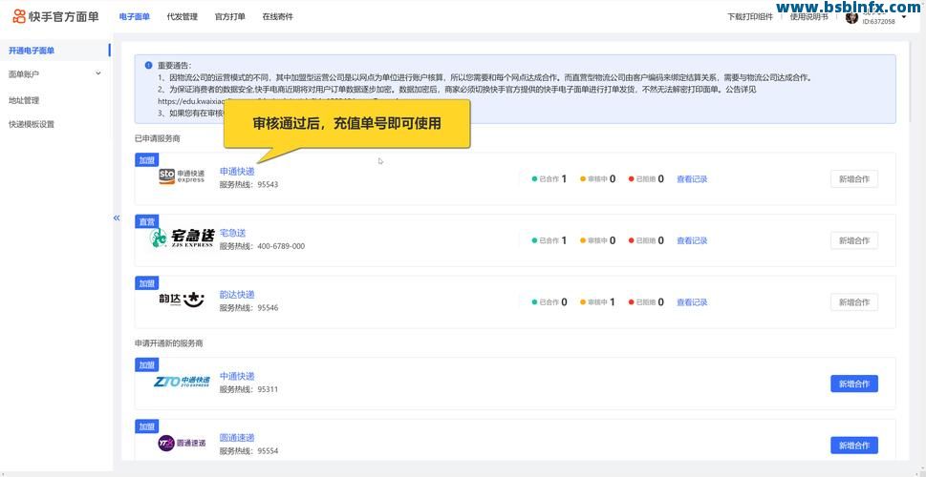Open the 使用说明书 link

click(809, 16)
